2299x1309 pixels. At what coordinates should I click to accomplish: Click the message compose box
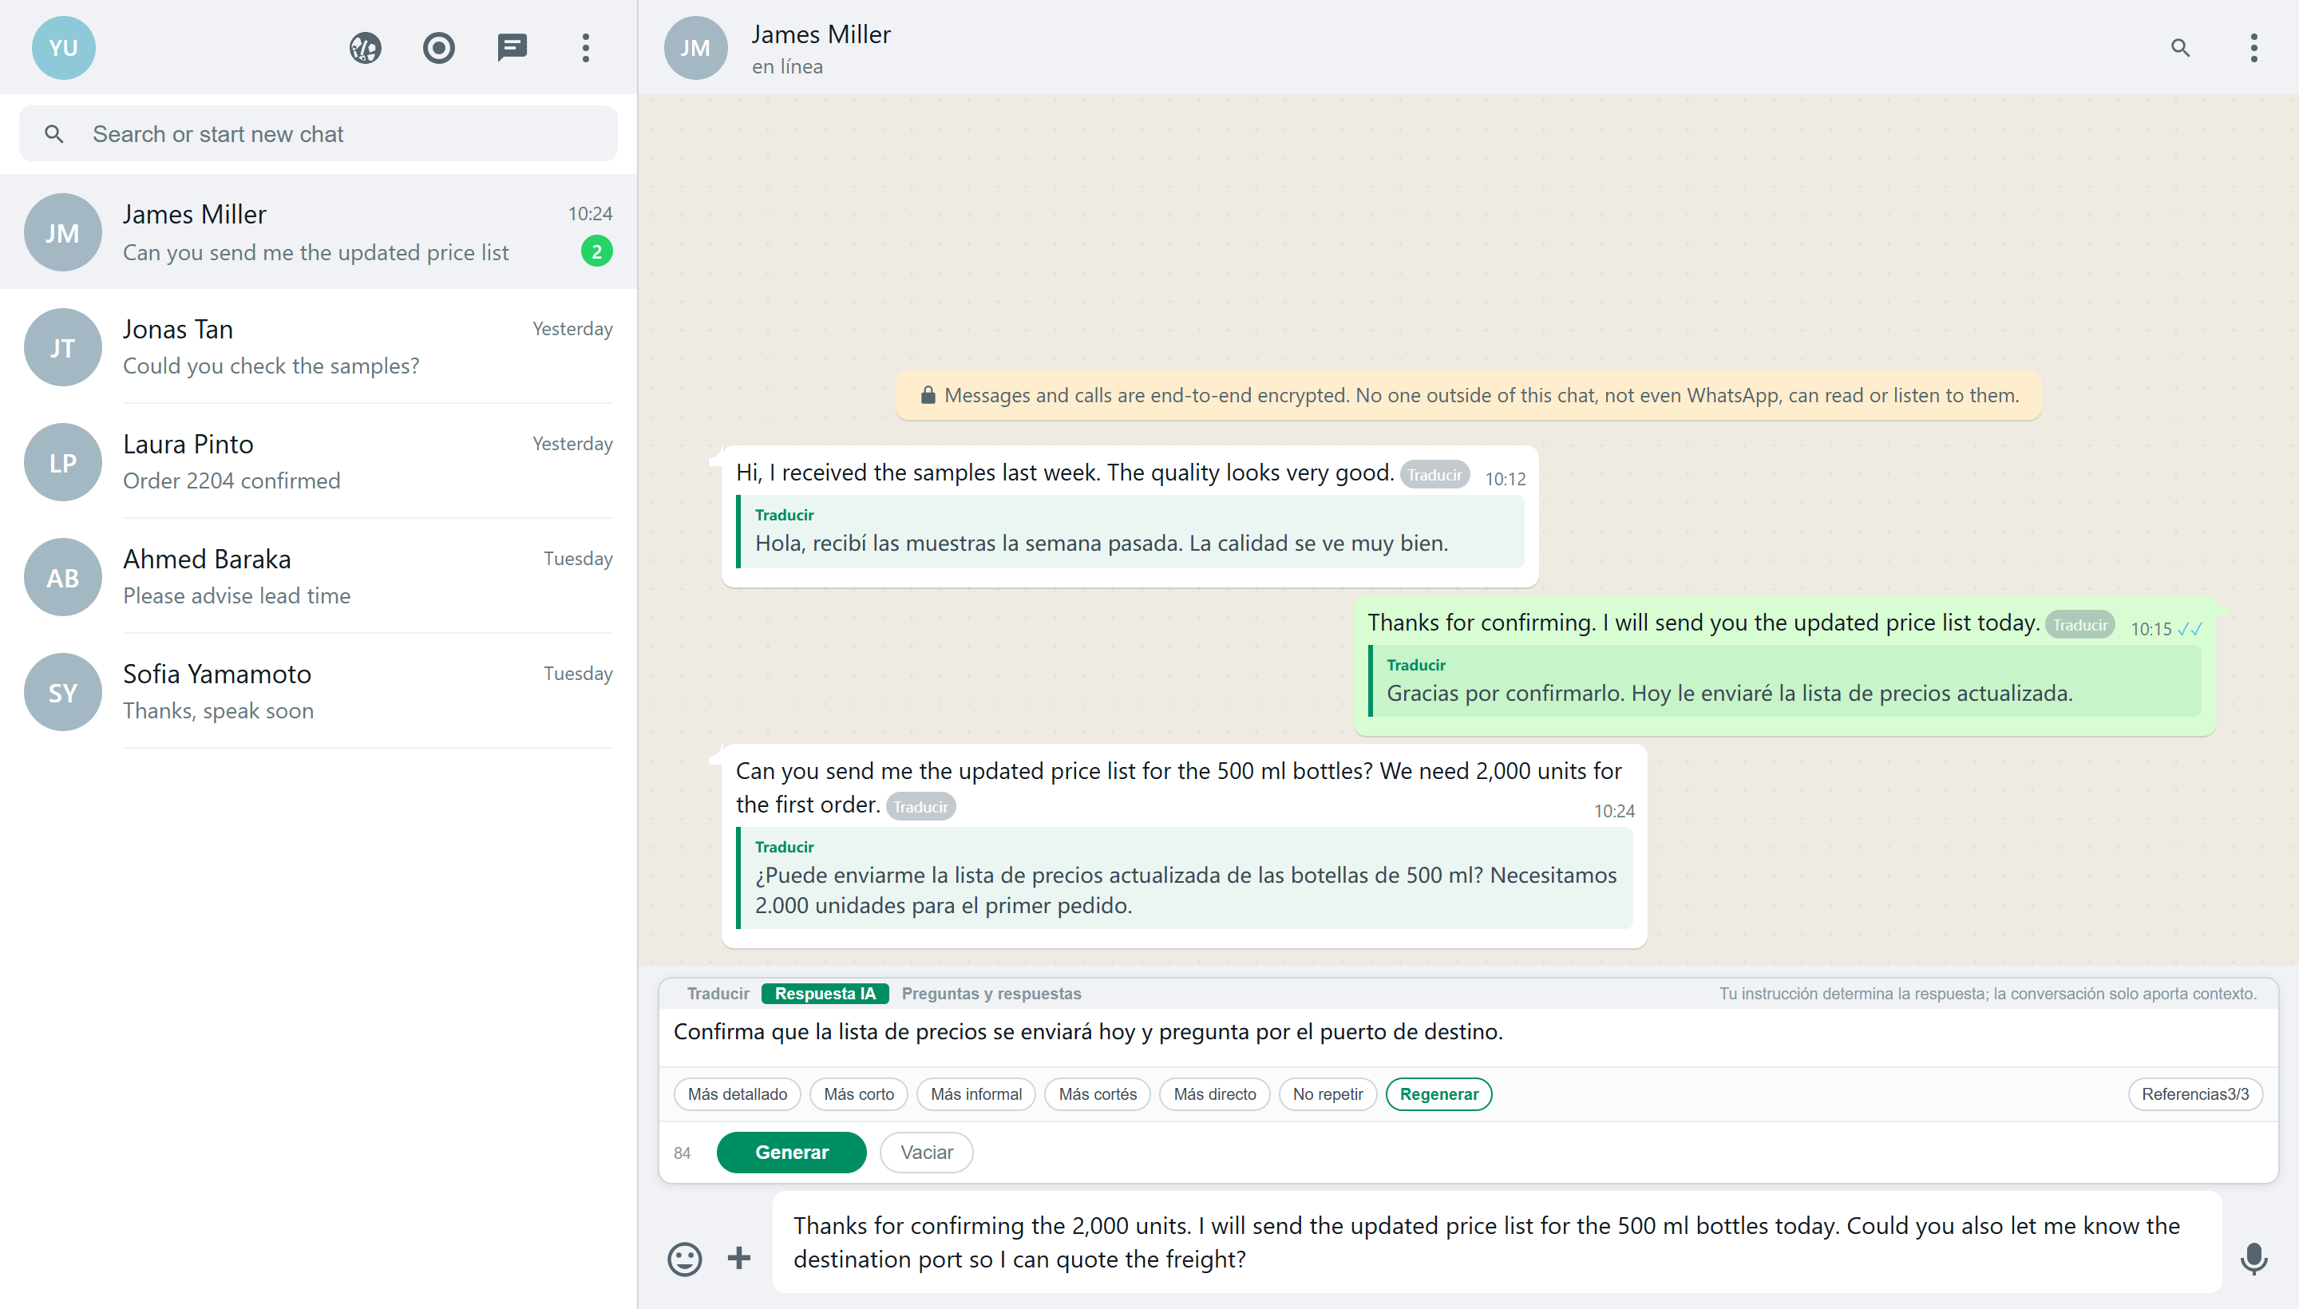[1496, 1243]
